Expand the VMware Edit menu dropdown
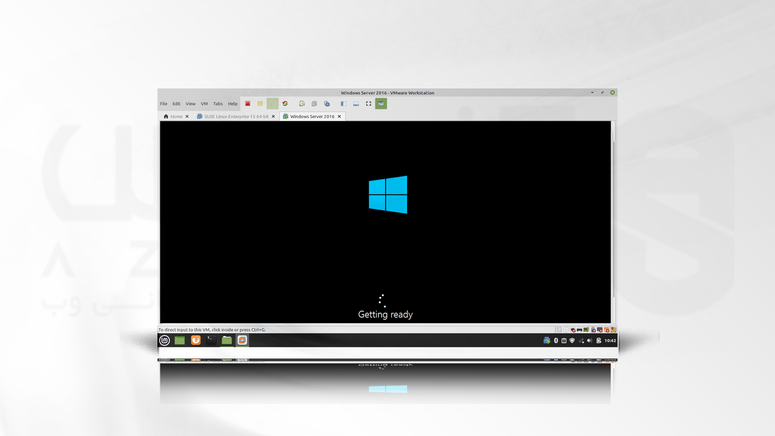 (x=176, y=103)
